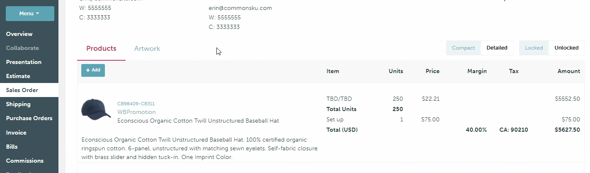
Task: Go to Purchase Orders
Action: [x=29, y=118]
